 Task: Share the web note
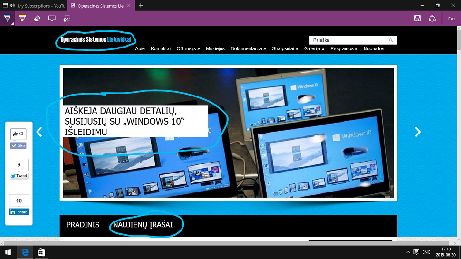click(x=432, y=19)
